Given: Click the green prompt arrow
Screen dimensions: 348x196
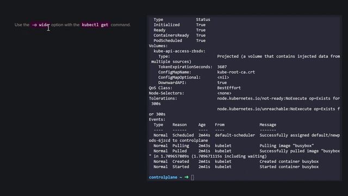Looking at the screenshot, I should [x=187, y=177].
